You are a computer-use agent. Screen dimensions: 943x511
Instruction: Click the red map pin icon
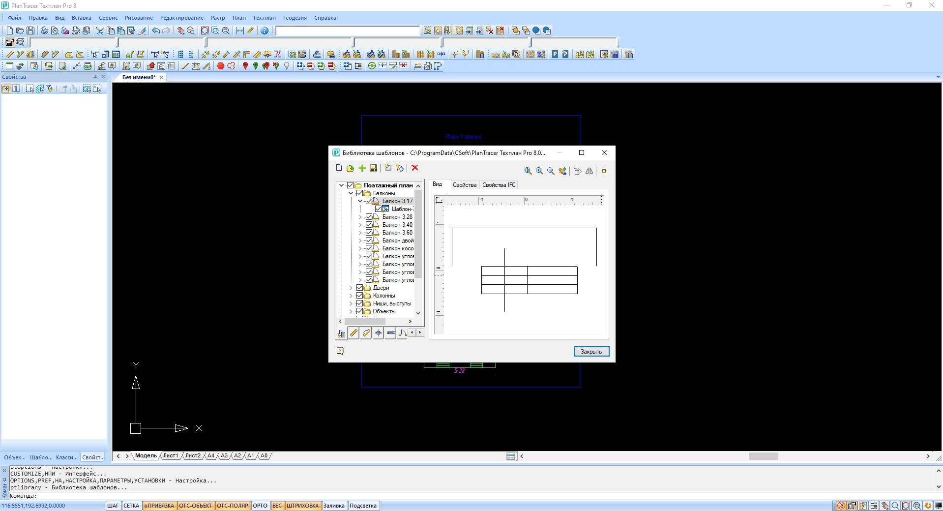click(245, 66)
